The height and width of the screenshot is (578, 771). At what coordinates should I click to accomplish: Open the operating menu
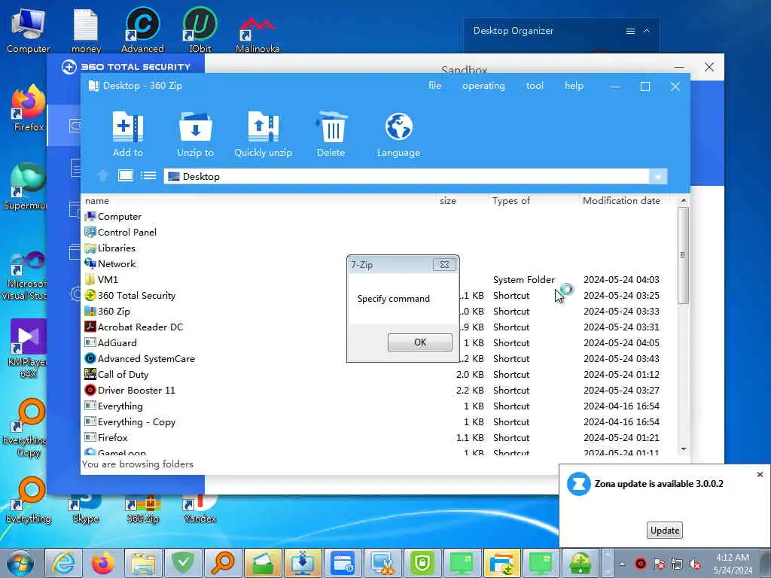(x=483, y=86)
